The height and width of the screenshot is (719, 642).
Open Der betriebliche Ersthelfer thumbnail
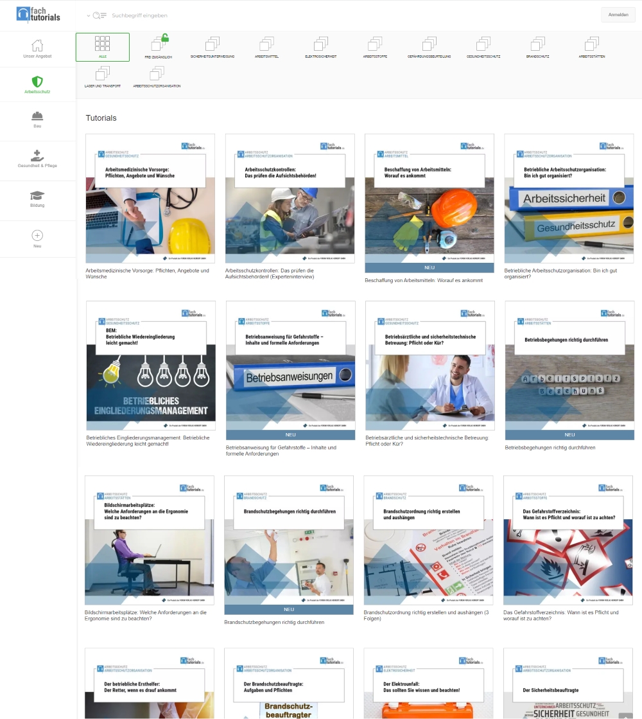tap(150, 683)
